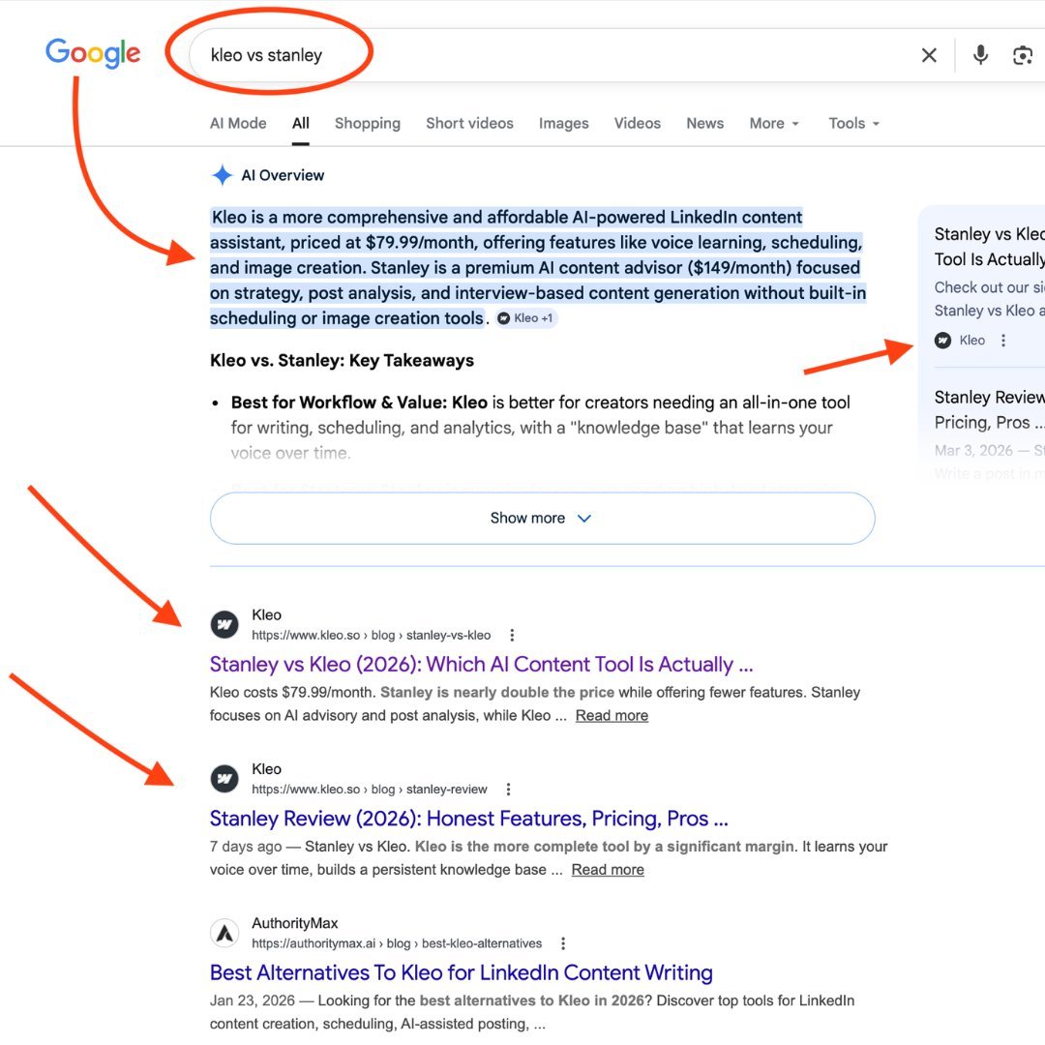Click the 'AuthorityMax' site name text
The height and width of the screenshot is (1045, 1045).
(x=294, y=923)
